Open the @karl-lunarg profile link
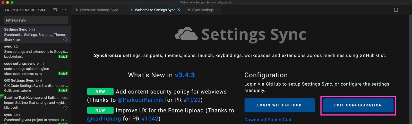 [104, 119]
